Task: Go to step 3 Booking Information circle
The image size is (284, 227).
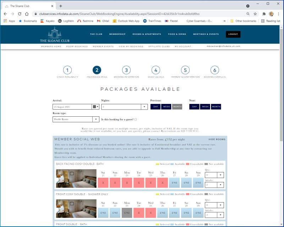Action: click(126, 70)
